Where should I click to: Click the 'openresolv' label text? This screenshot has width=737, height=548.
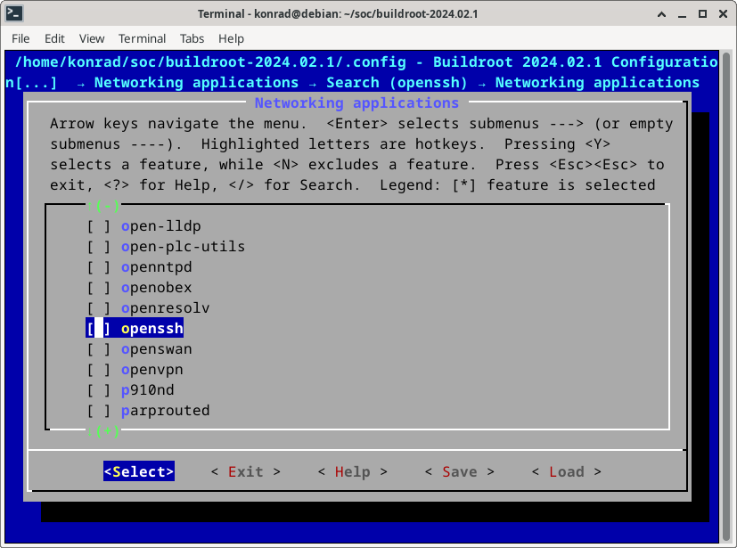click(x=166, y=308)
